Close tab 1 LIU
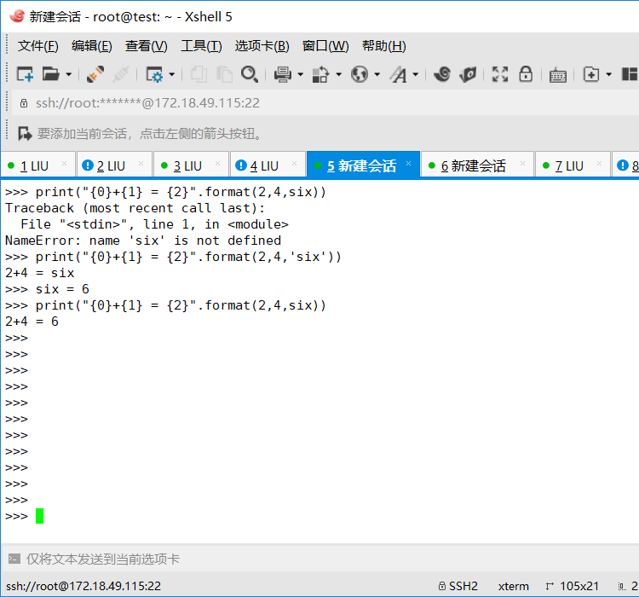The width and height of the screenshot is (639, 597). point(64,164)
